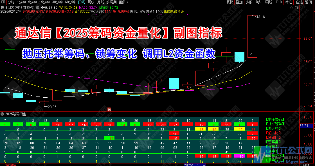Expand the 2025筹码资金 indicator panel arrow
Viewport: 315px width, 166px height.
coord(3,114)
